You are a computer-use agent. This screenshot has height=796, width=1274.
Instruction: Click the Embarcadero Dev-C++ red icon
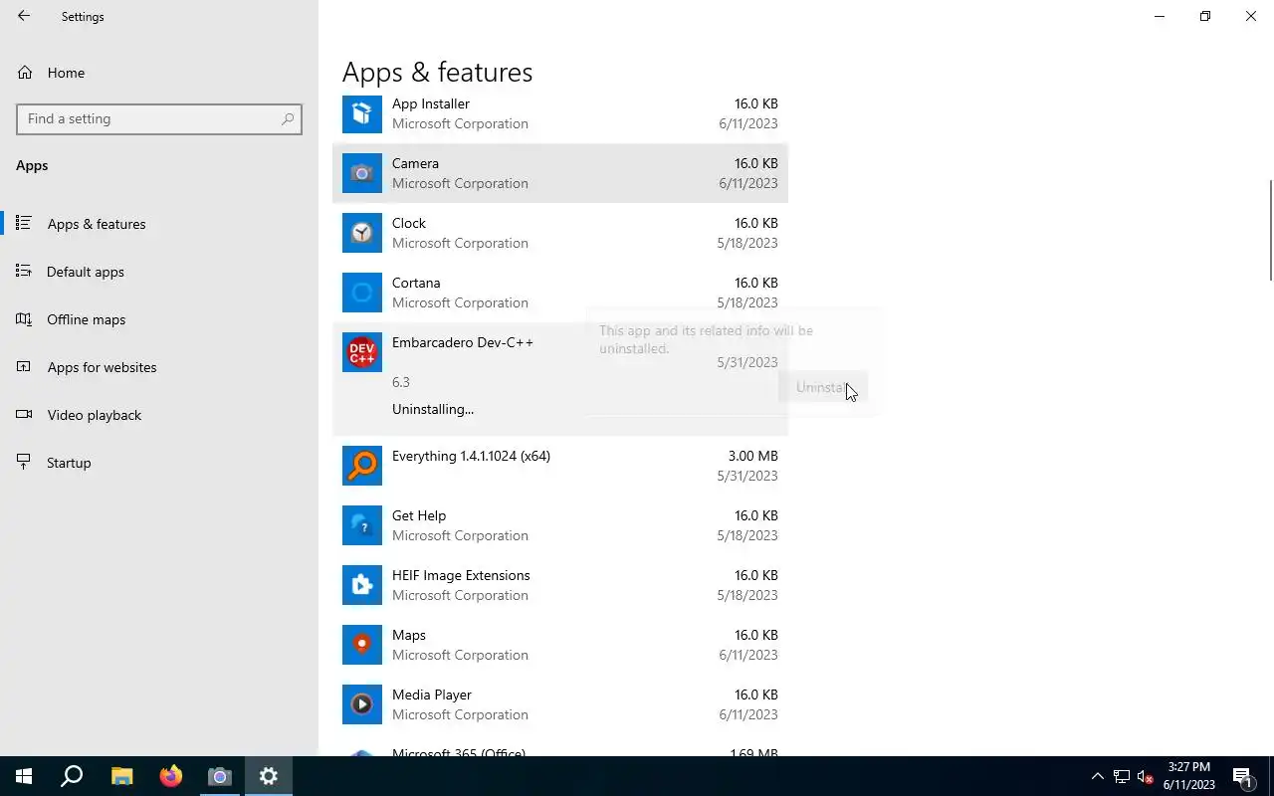click(362, 352)
